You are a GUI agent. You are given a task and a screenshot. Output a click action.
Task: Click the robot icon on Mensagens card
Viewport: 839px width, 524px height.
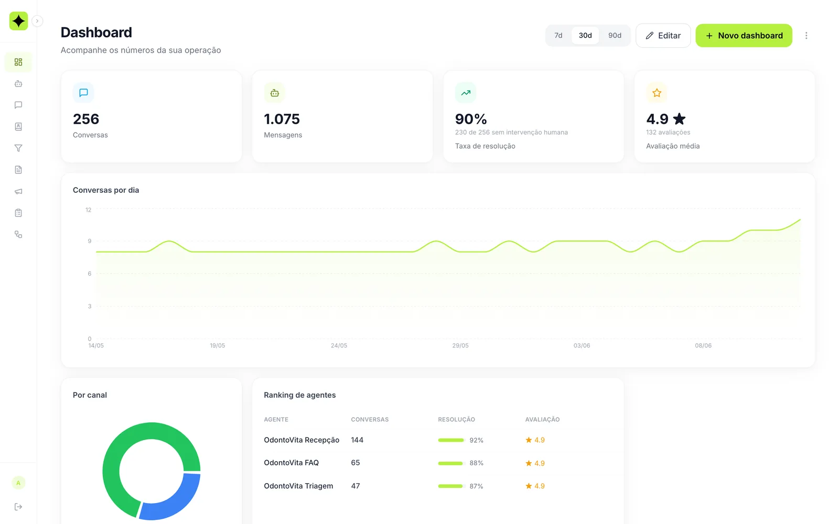tap(274, 93)
